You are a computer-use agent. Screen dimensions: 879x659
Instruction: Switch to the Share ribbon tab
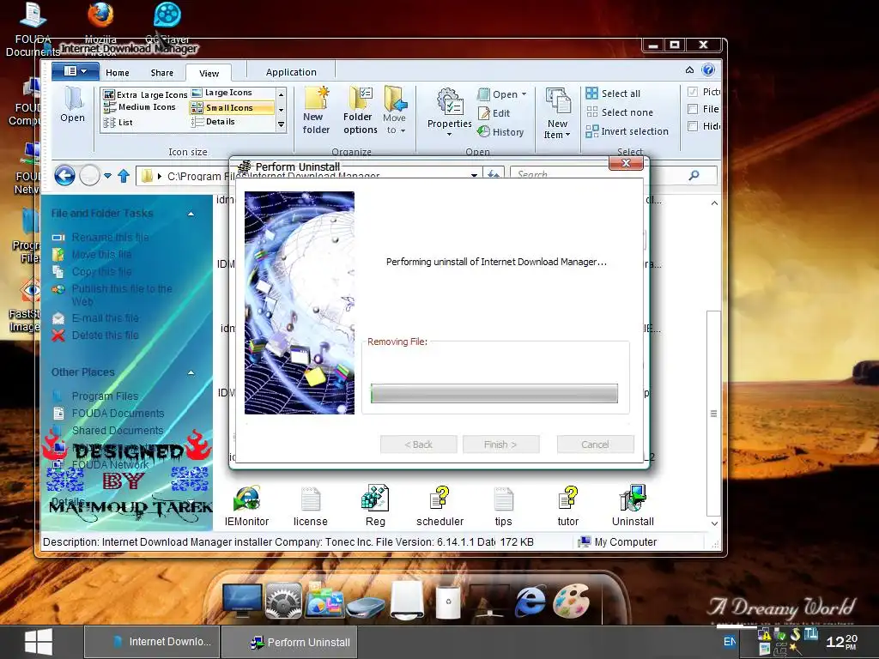pyautogui.click(x=162, y=72)
